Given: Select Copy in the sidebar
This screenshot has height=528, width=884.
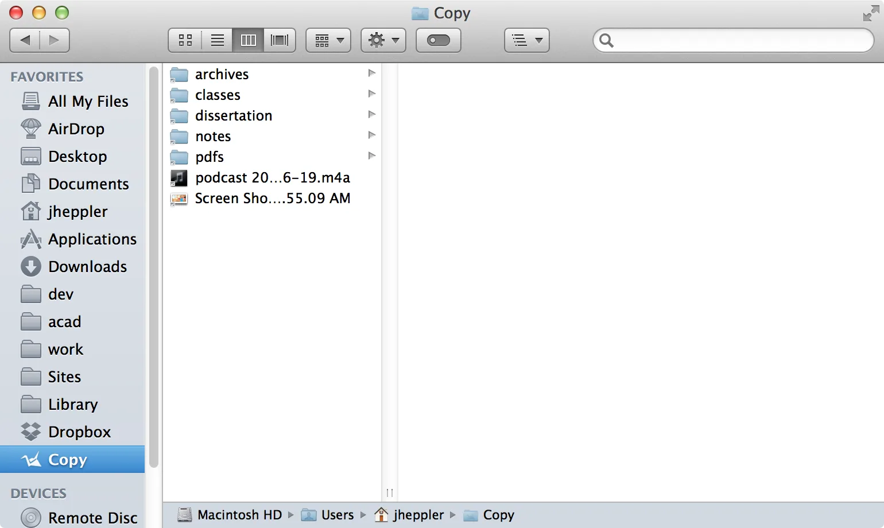Looking at the screenshot, I should (x=72, y=459).
